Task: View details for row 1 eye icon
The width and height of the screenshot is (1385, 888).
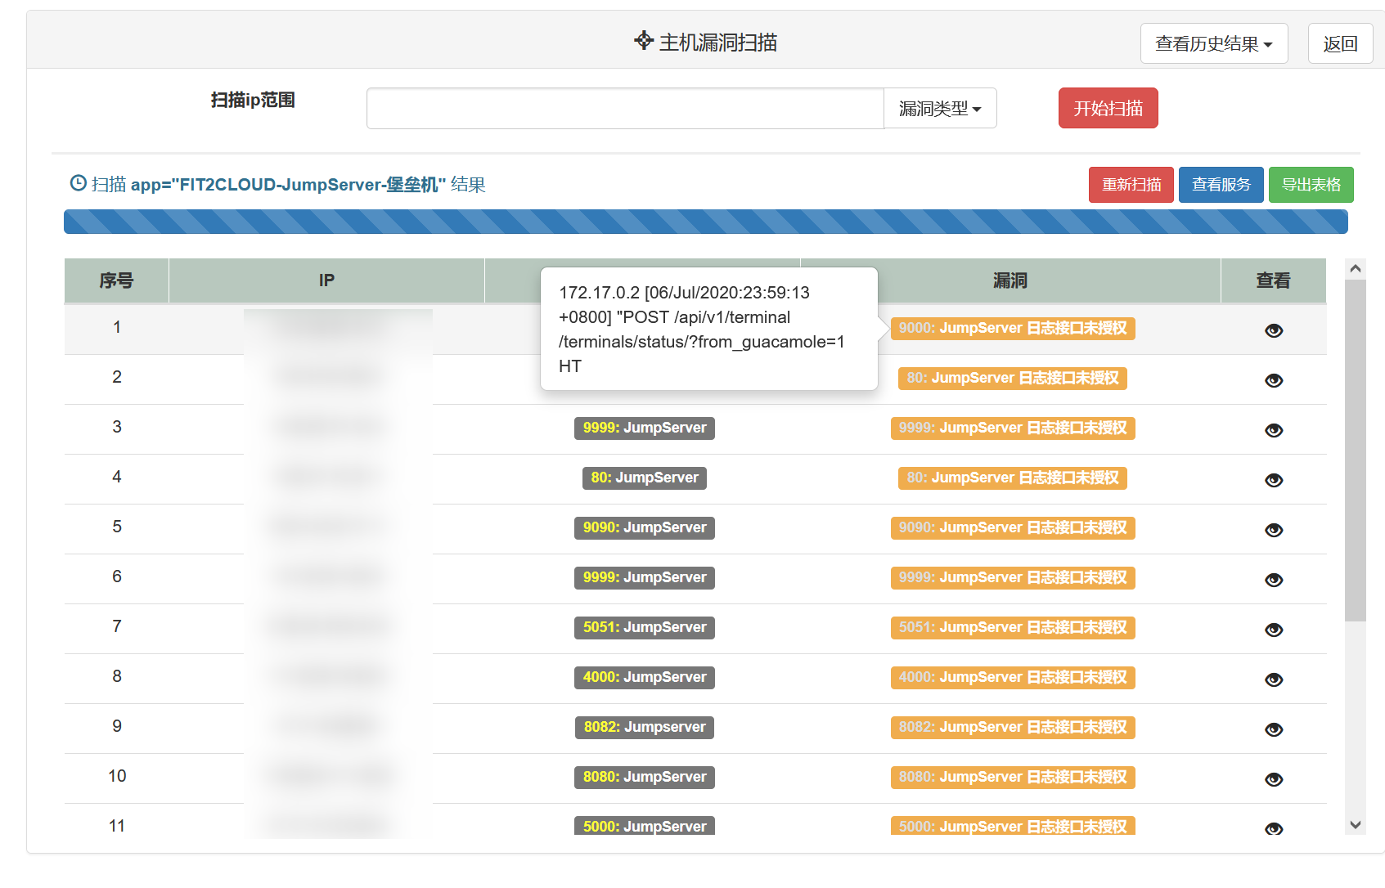Action: pyautogui.click(x=1273, y=330)
